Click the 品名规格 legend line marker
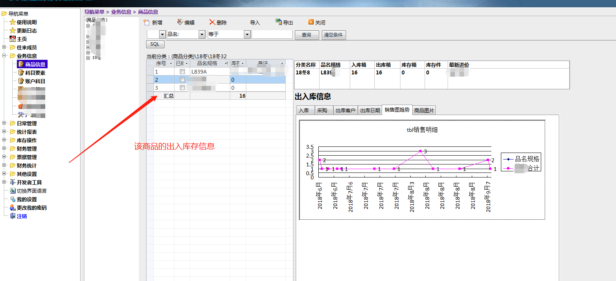This screenshot has height=281, width=616. (x=508, y=159)
